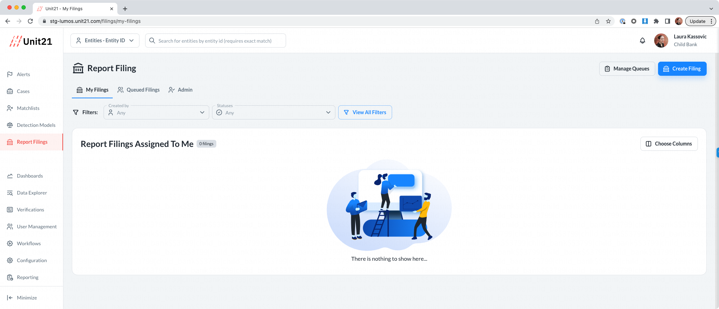Click the Laura Kassovic user name
Image resolution: width=719 pixels, height=309 pixels.
690,37
